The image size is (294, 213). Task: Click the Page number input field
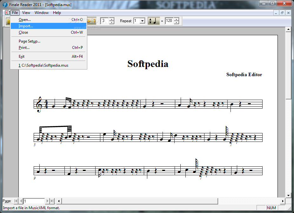34,201
